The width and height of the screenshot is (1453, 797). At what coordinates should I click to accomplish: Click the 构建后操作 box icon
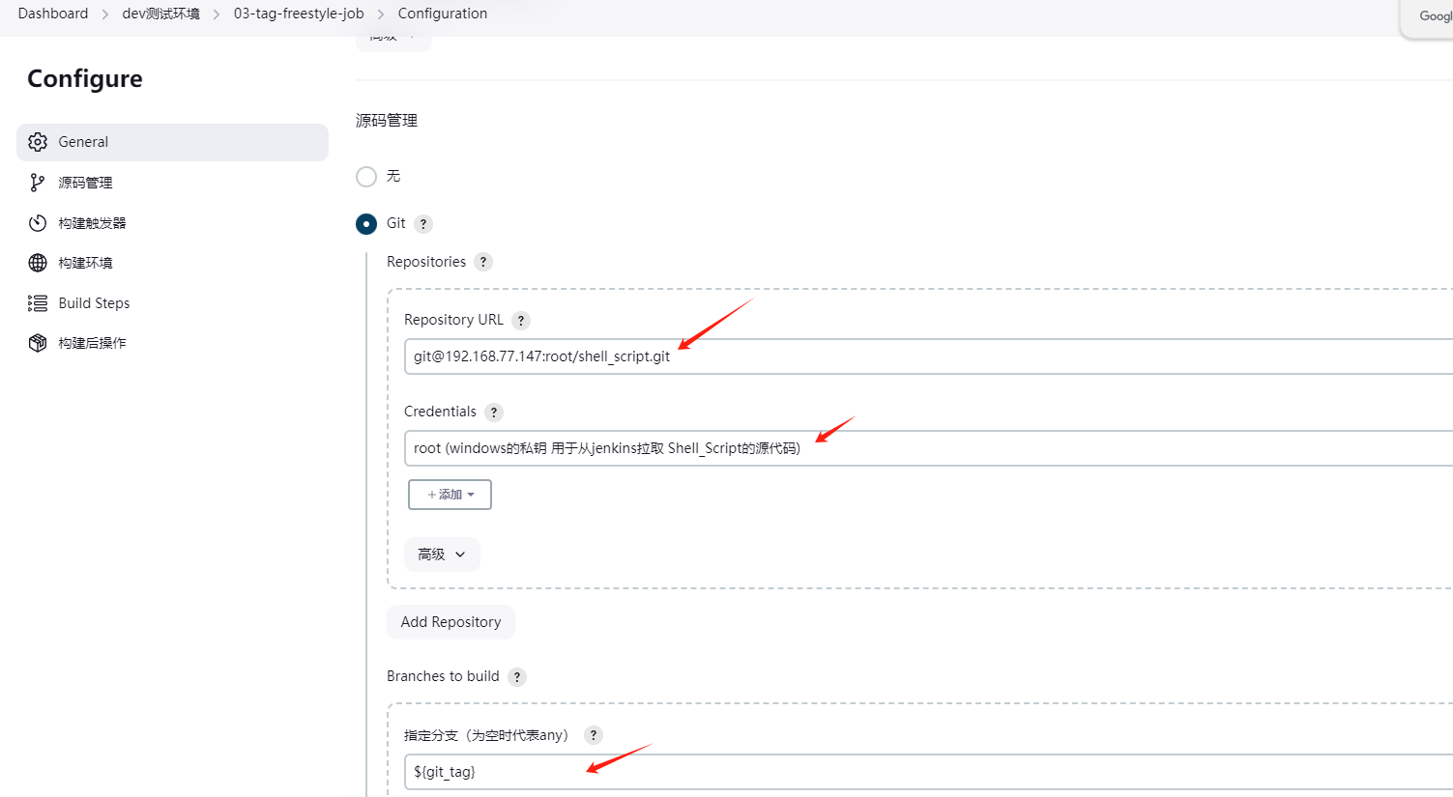point(38,343)
